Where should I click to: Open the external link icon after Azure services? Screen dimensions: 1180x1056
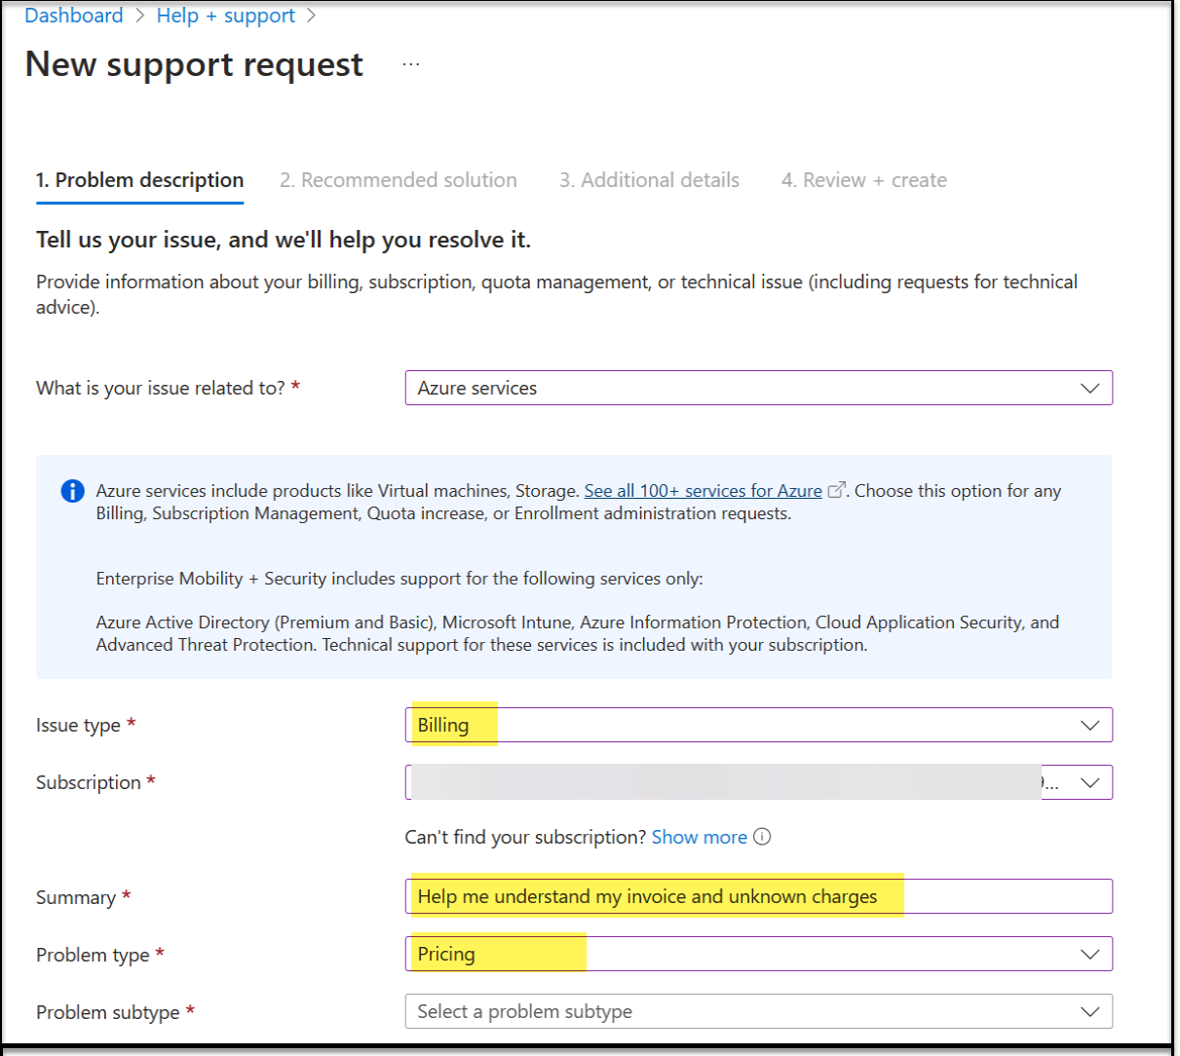pyautogui.click(x=835, y=490)
